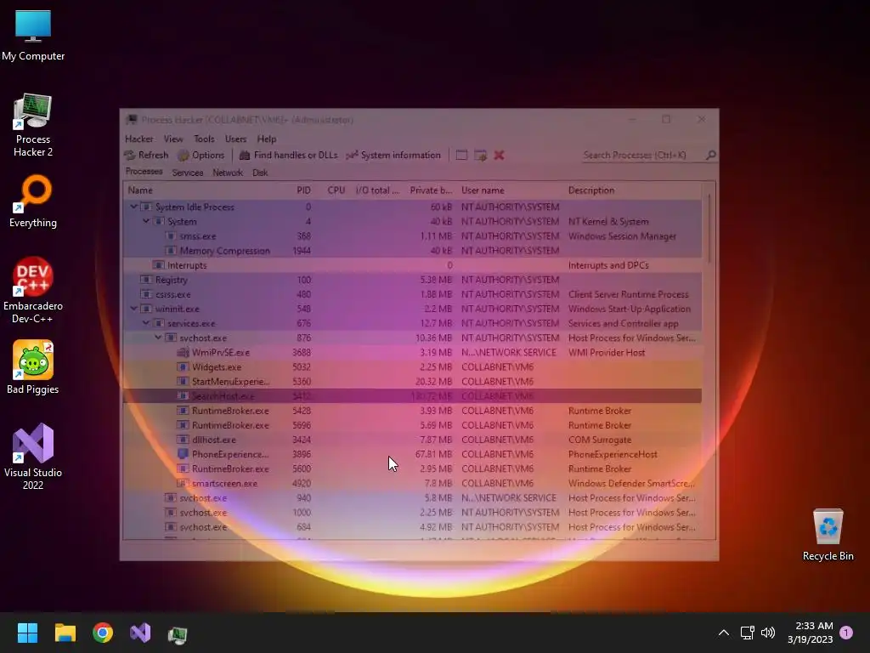
Task: Sort by the Description column header
Action: tap(632, 190)
